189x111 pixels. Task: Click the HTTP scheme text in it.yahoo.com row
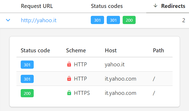[80, 79]
